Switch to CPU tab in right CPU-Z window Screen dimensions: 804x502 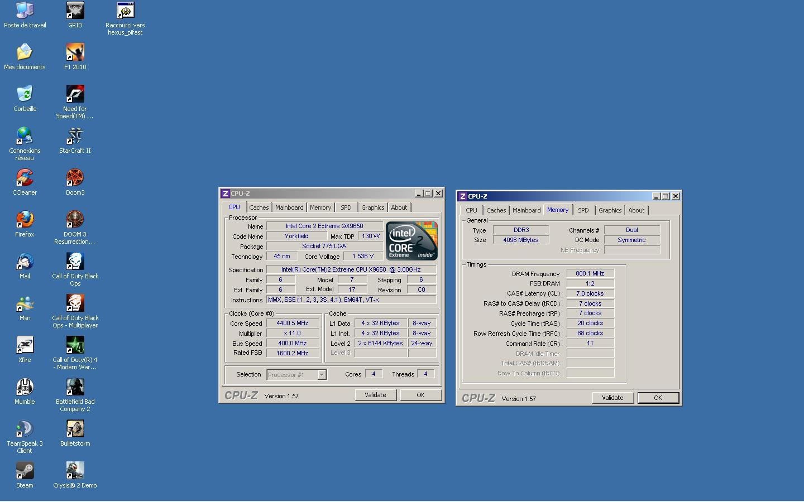(x=471, y=210)
